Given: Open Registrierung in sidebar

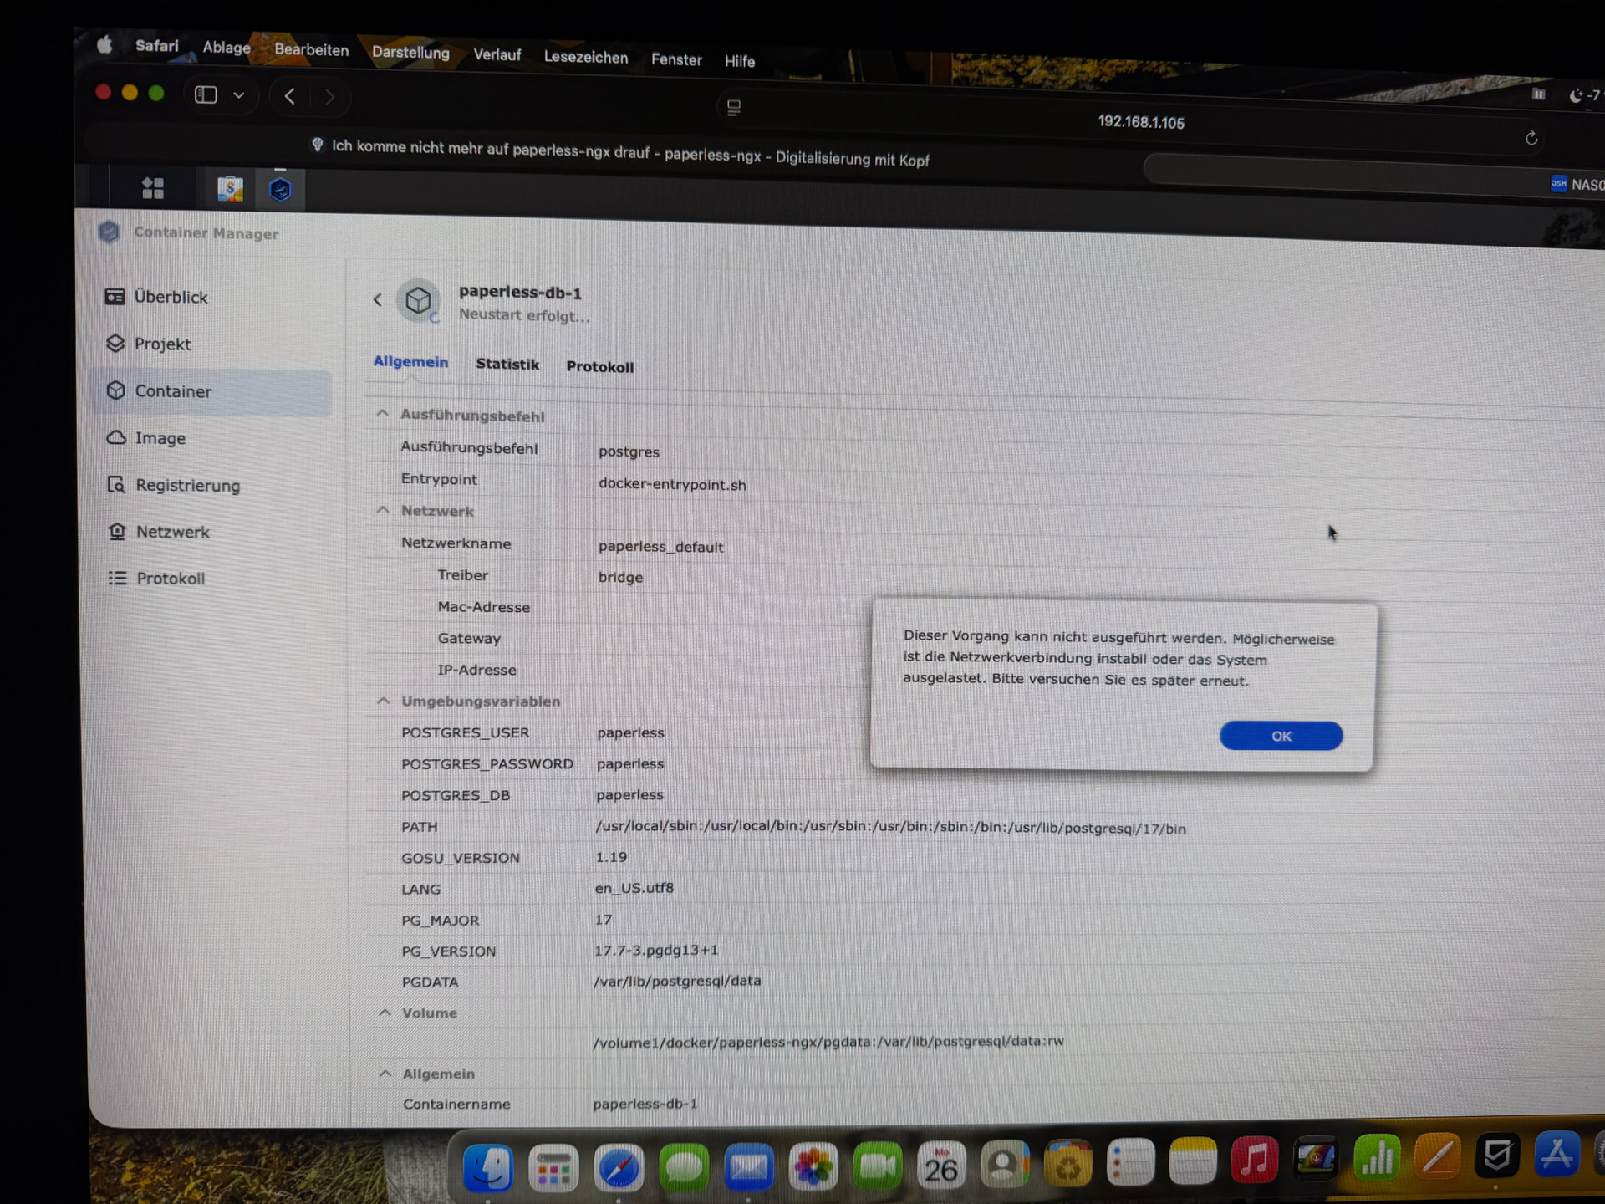Looking at the screenshot, I should point(187,485).
